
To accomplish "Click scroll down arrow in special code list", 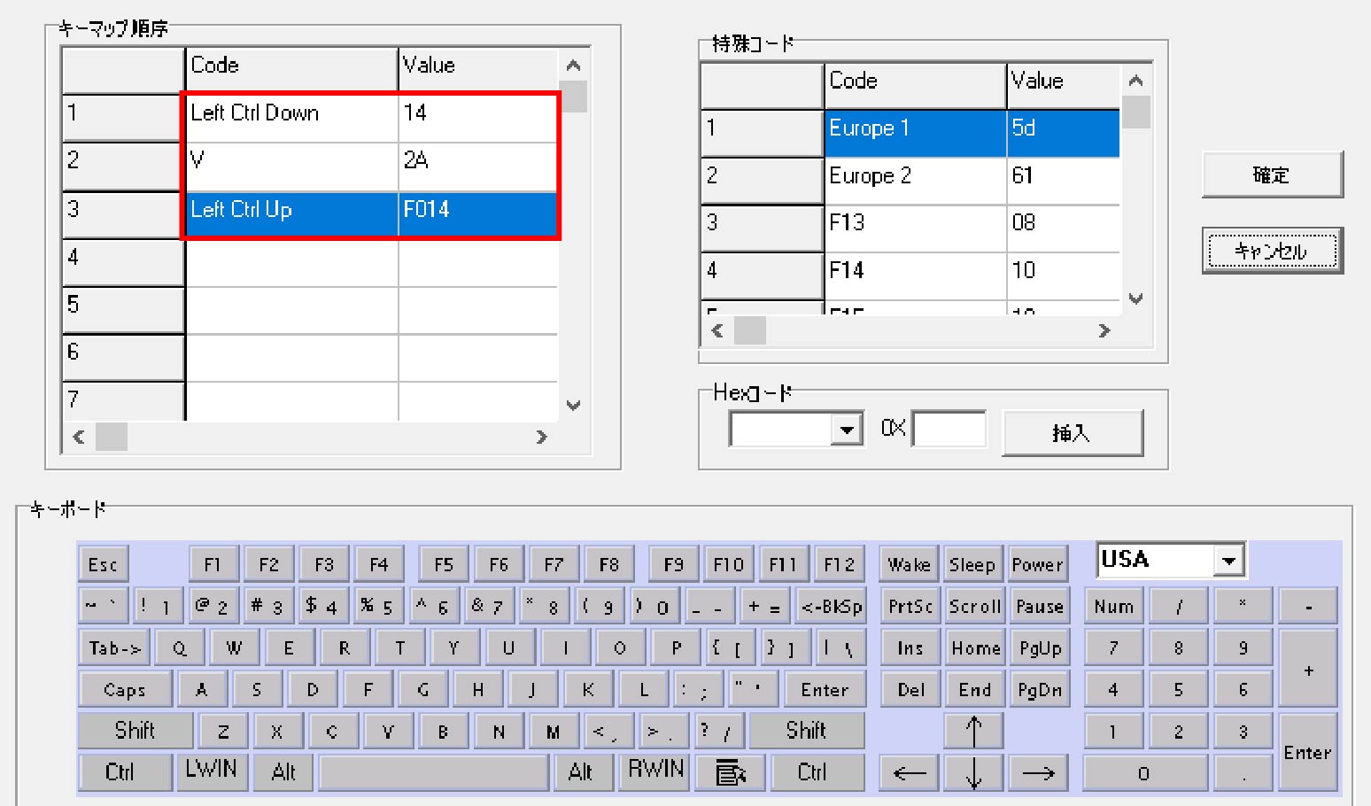I will coord(1136,299).
